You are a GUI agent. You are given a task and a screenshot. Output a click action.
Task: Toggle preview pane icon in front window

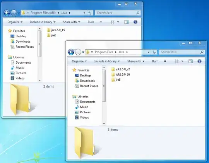(190, 61)
